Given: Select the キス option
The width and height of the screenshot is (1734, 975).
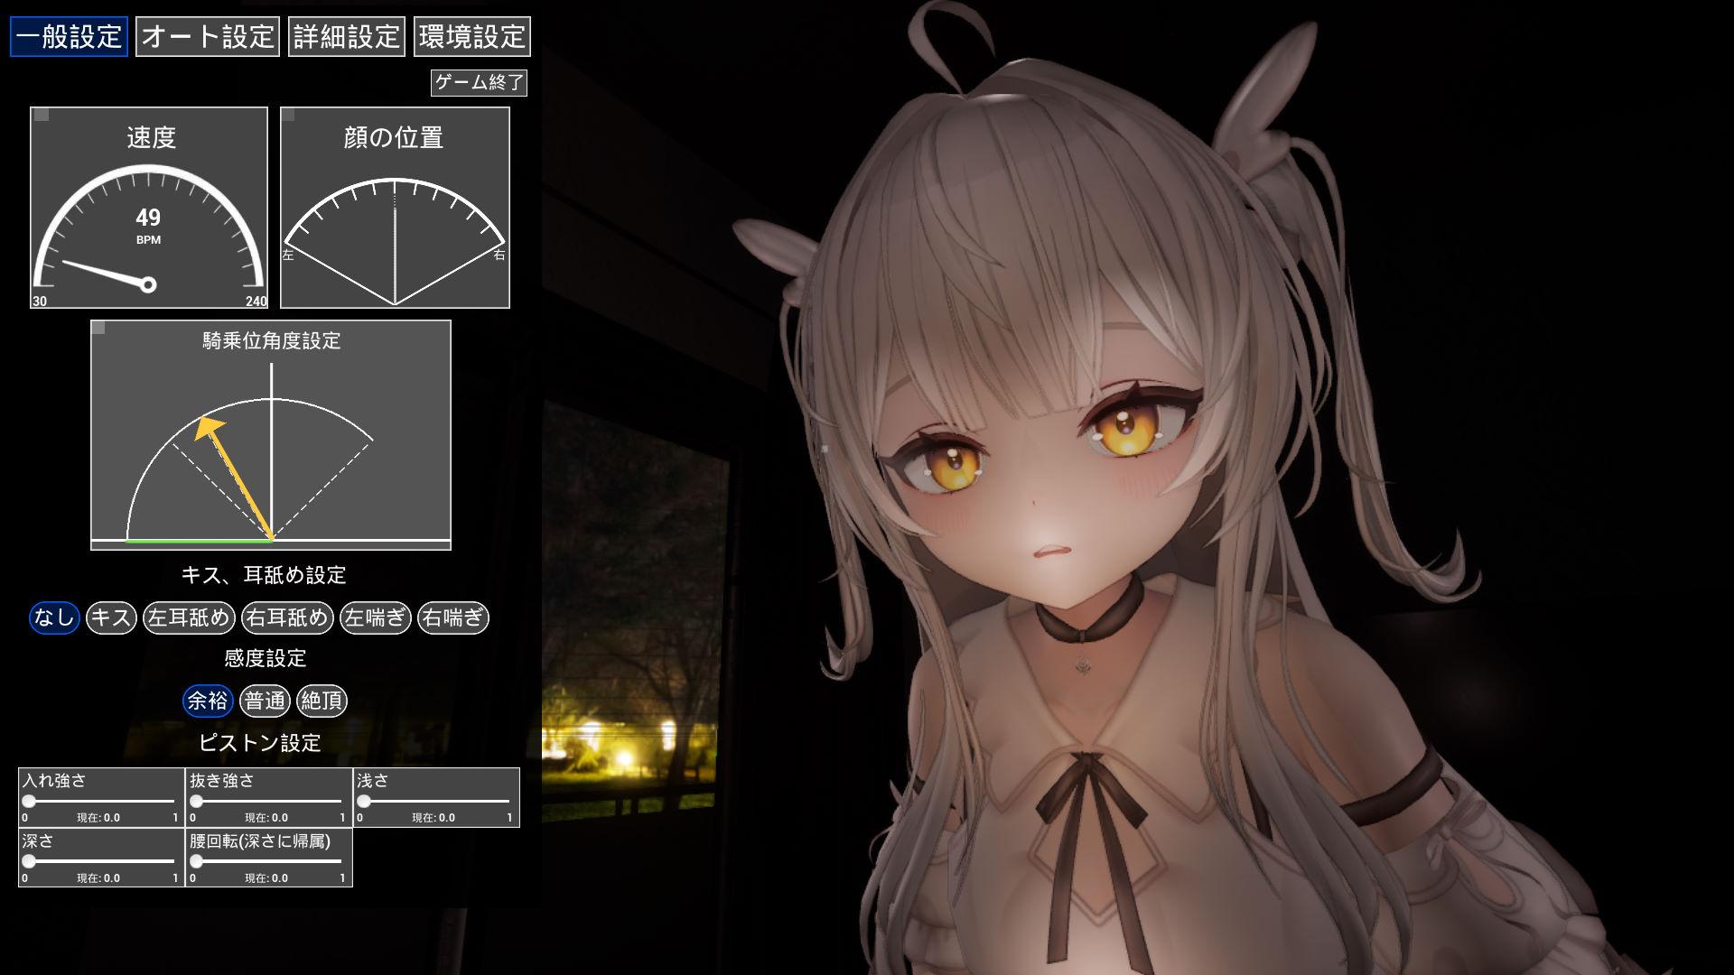Looking at the screenshot, I should tap(111, 617).
